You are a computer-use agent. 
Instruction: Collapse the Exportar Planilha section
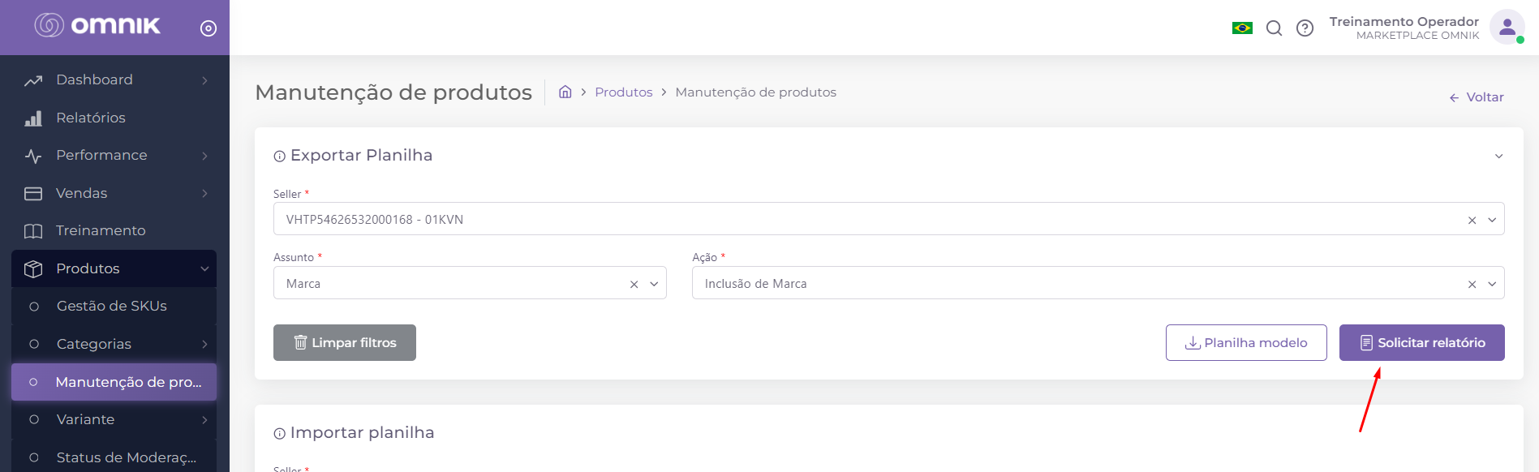pyautogui.click(x=1498, y=156)
